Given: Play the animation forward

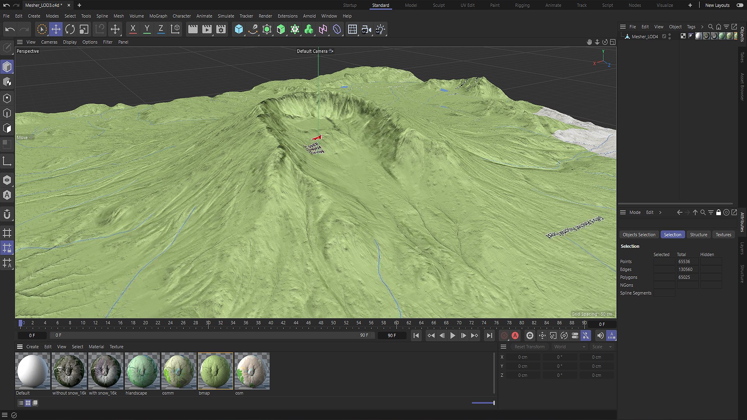Looking at the screenshot, I should tap(453, 336).
